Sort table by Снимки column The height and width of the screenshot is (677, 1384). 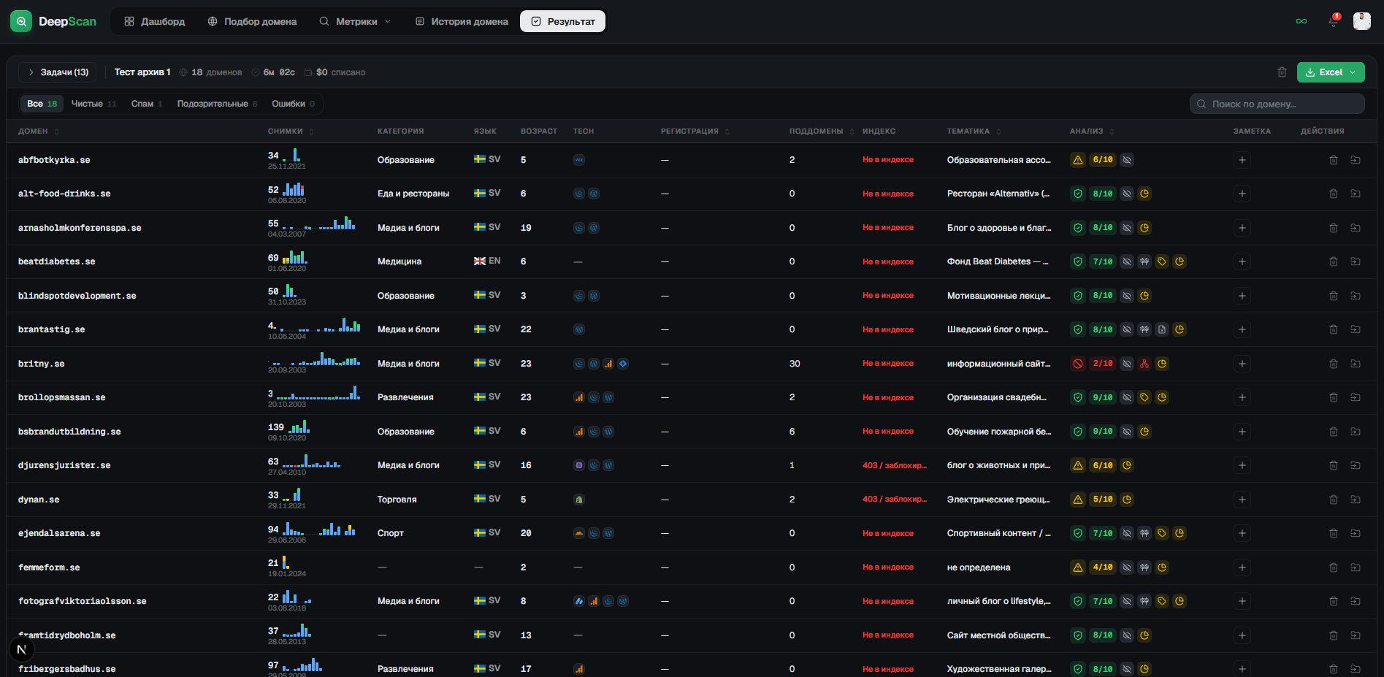[x=291, y=131]
